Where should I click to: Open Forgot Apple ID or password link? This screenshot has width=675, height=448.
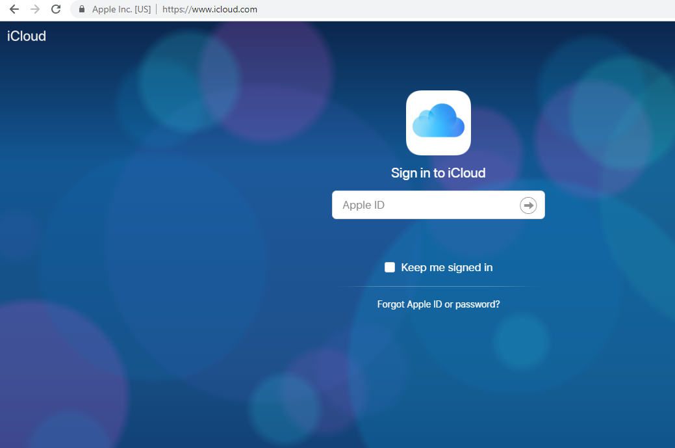439,304
